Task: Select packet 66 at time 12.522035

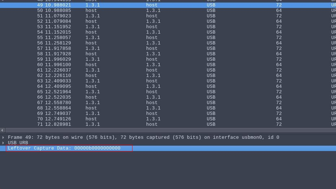Action: pyautogui.click(x=144, y=97)
